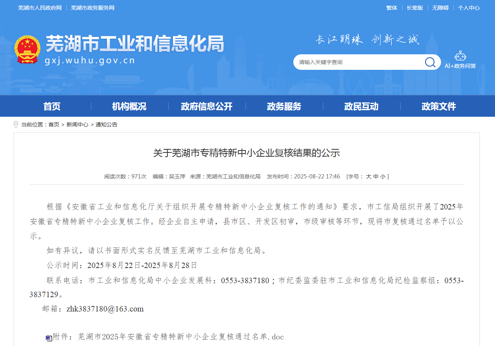The height and width of the screenshot is (346, 495).
Task: Click the location pin breadcrumb icon
Action: point(16,125)
